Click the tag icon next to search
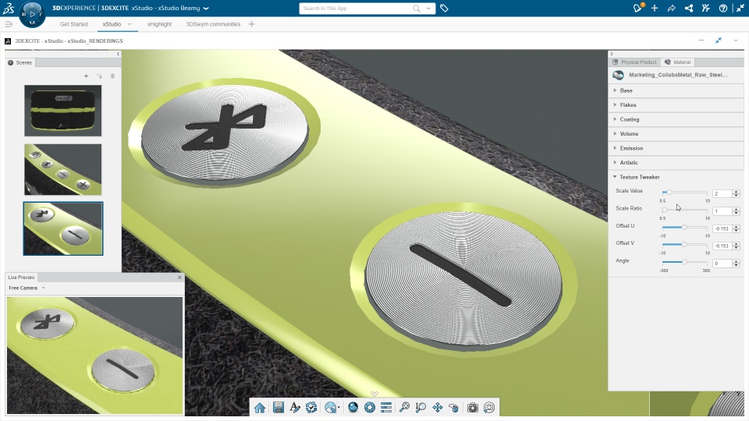Screen dimensions: 749x421 click(444, 8)
